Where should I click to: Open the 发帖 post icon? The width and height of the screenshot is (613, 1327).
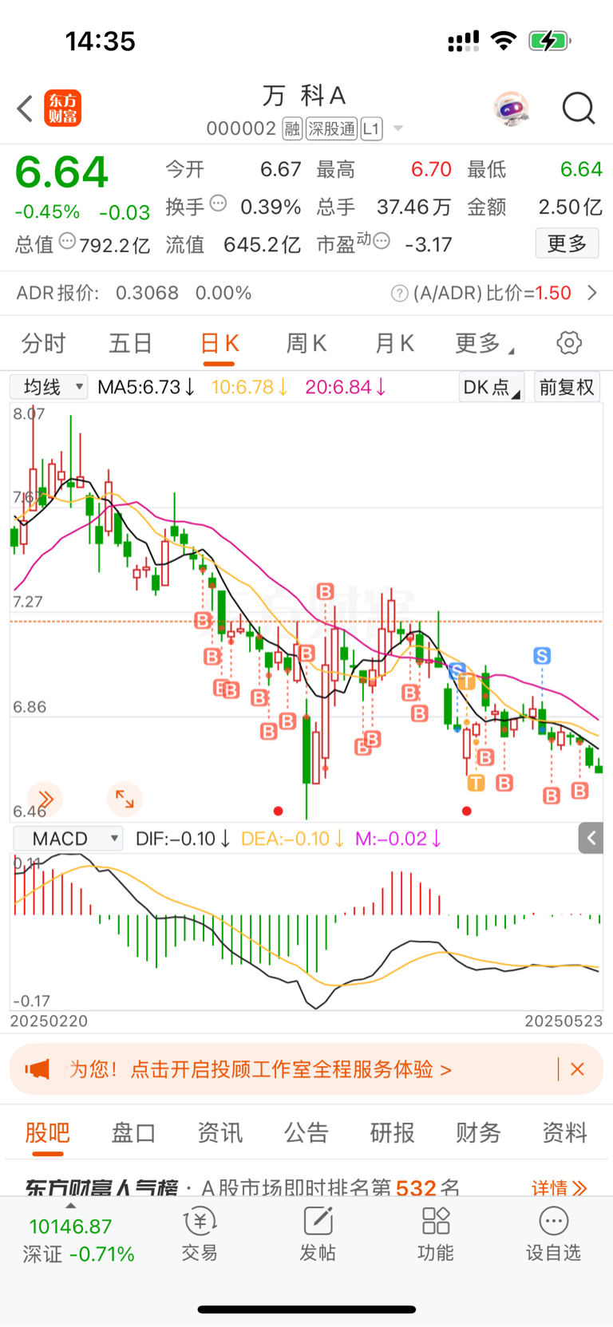(318, 1234)
